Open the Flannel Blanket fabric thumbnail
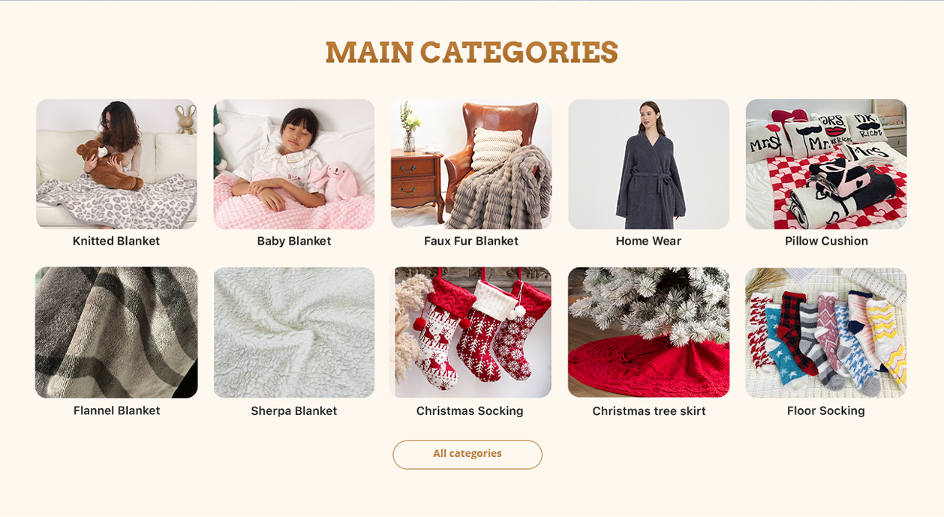Image resolution: width=944 pixels, height=517 pixels. point(116,332)
